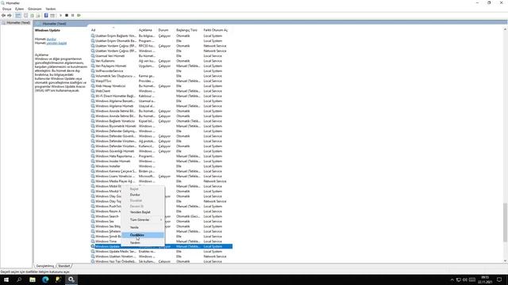Click the clock and date in system tray
The image size is (508, 285).
tap(485, 279)
